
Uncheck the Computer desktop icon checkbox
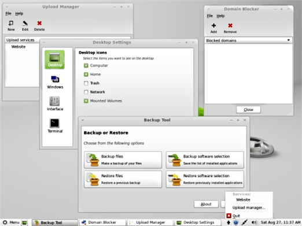click(x=86, y=65)
